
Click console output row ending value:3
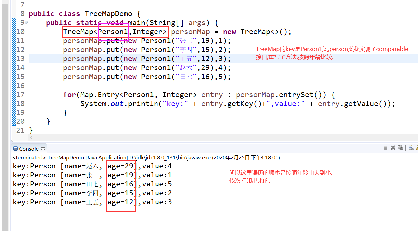click(92, 202)
